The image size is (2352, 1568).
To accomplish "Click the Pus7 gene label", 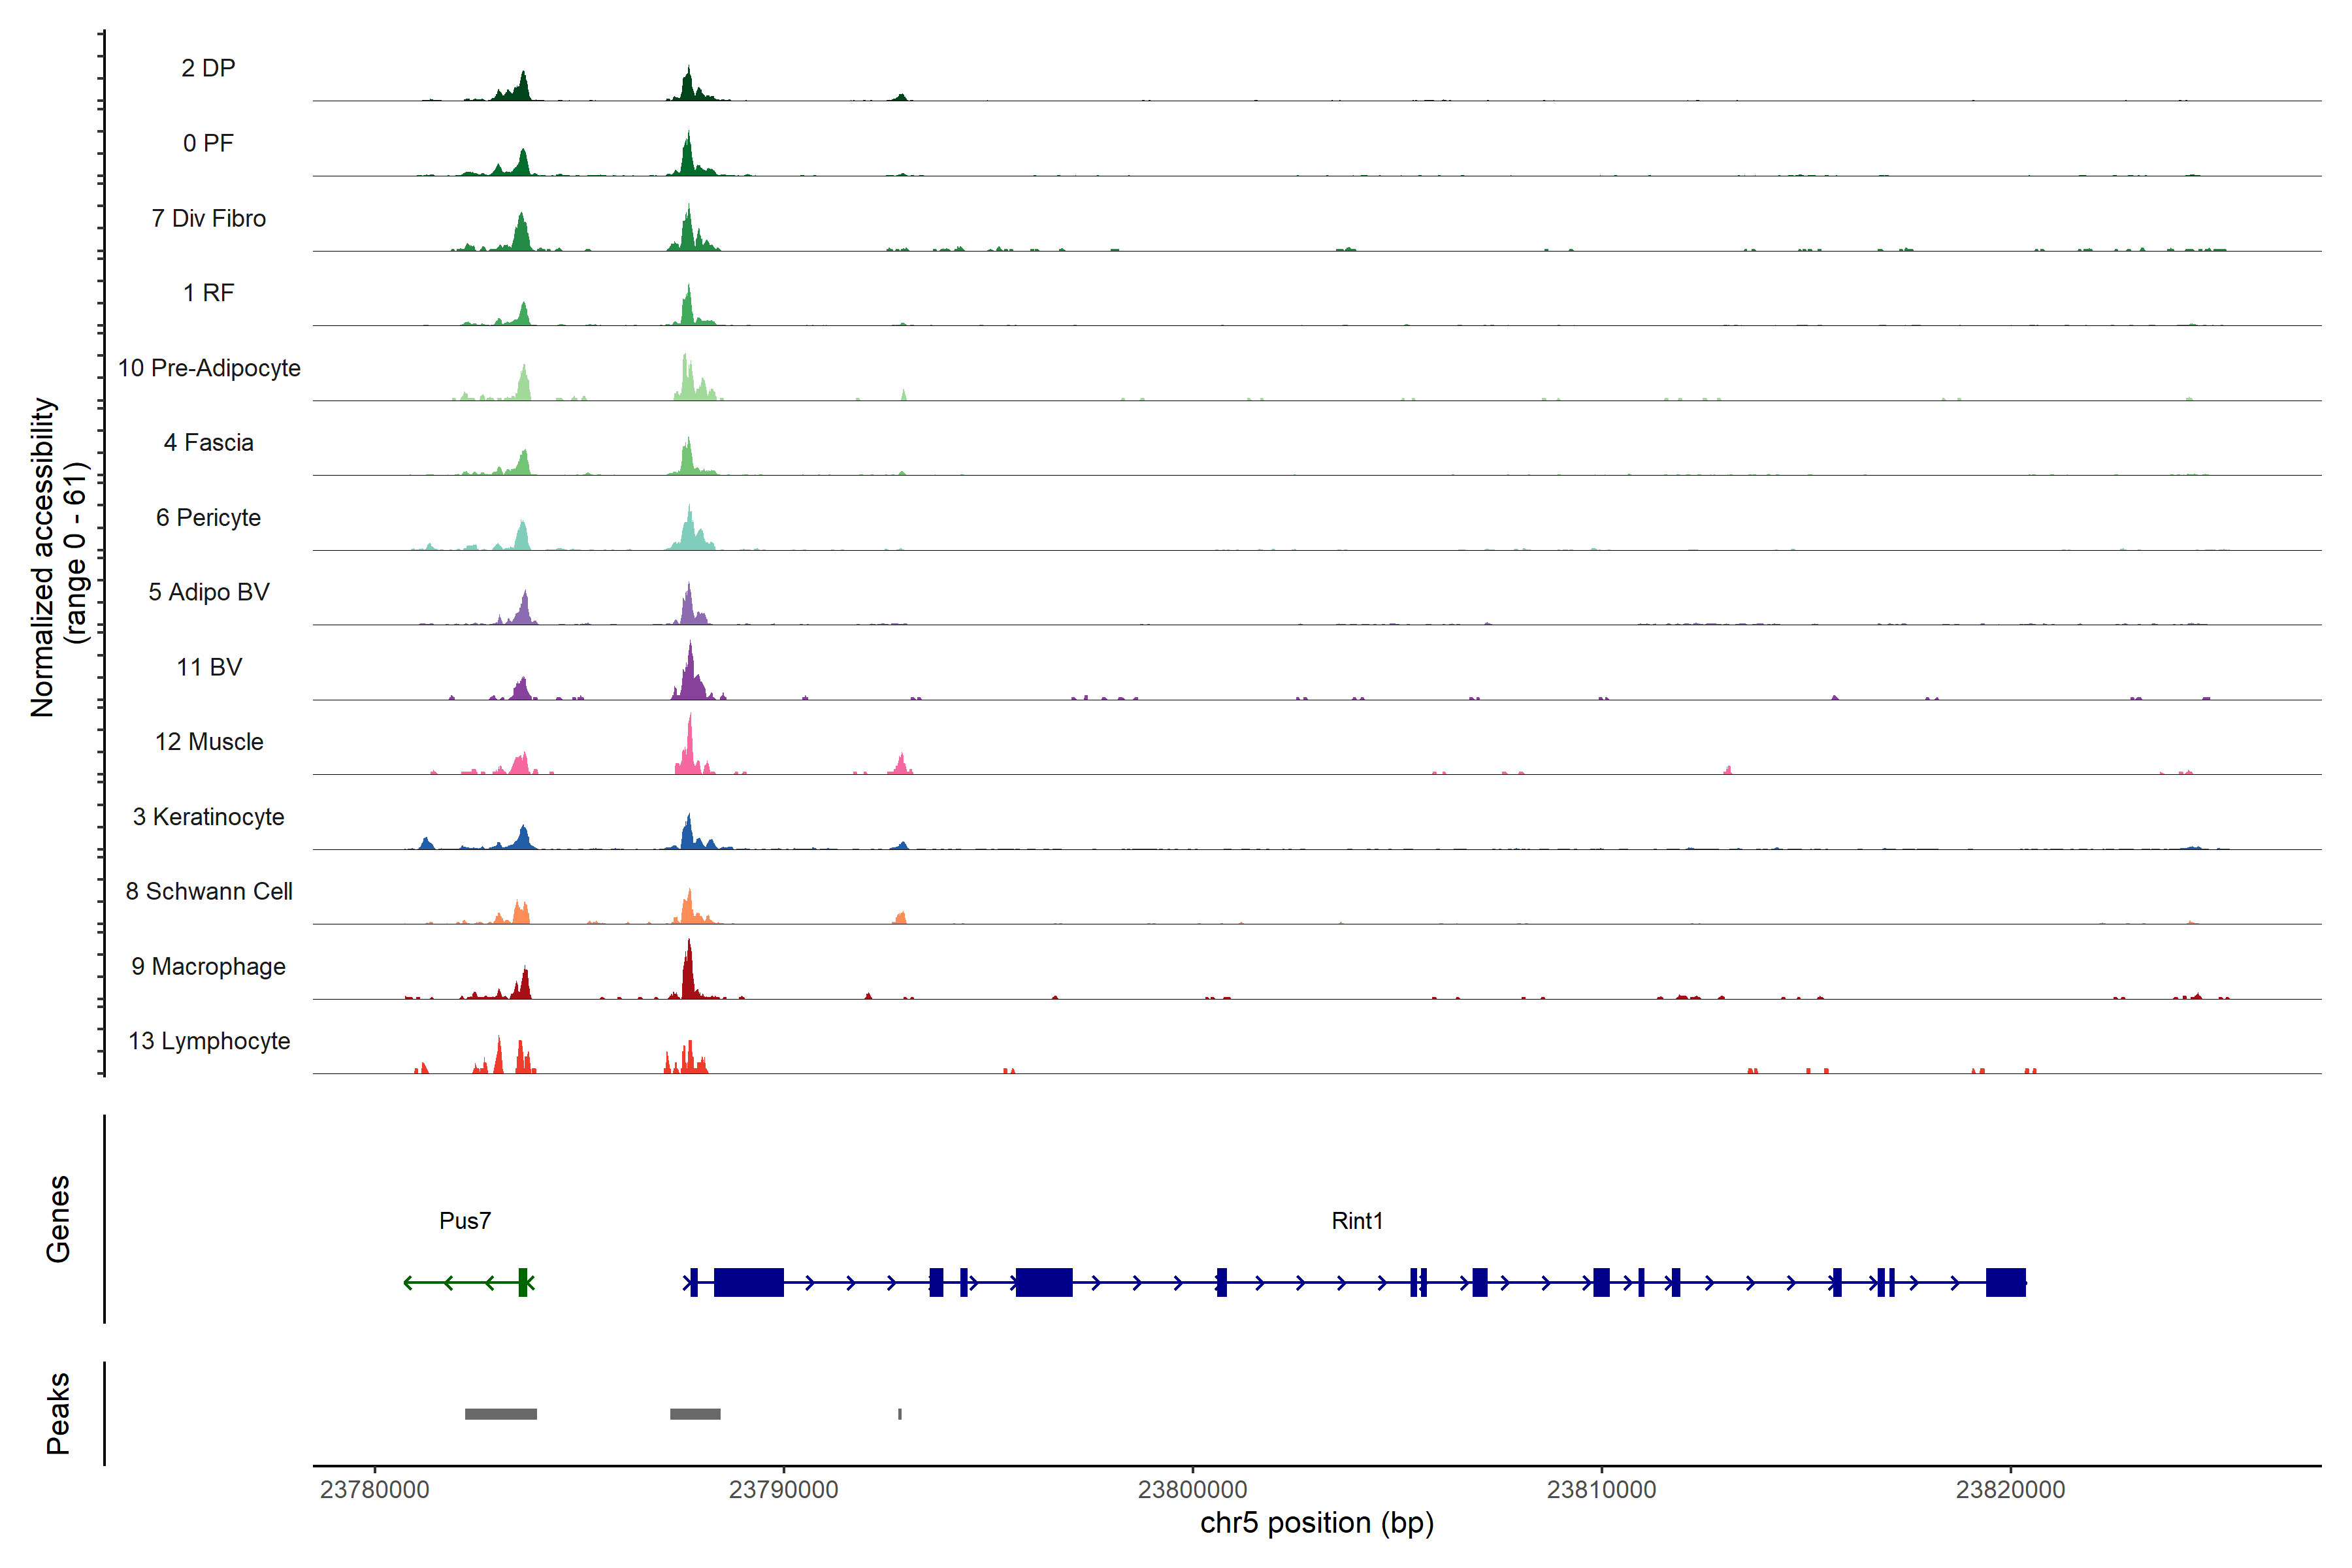I will pos(465,1221).
